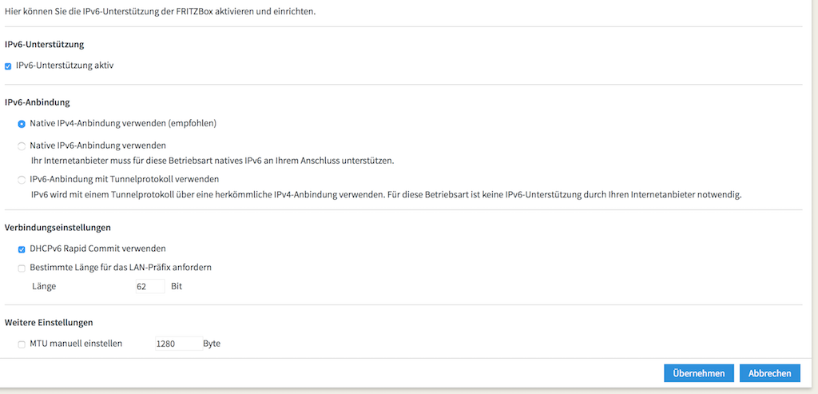Image resolution: width=818 pixels, height=394 pixels.
Task: Click the Weitere Einstellungen section heading
Action: click(50, 323)
